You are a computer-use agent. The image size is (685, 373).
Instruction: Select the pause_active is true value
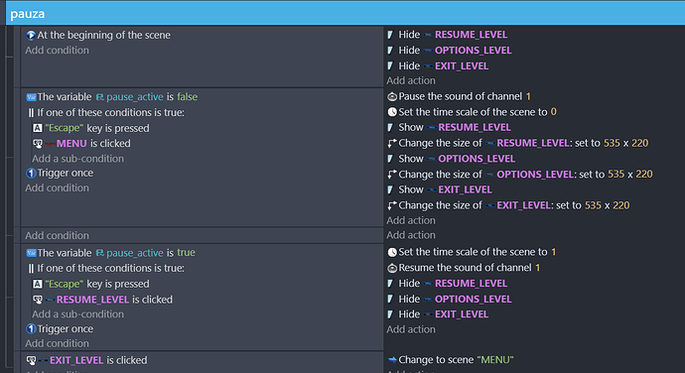point(186,252)
